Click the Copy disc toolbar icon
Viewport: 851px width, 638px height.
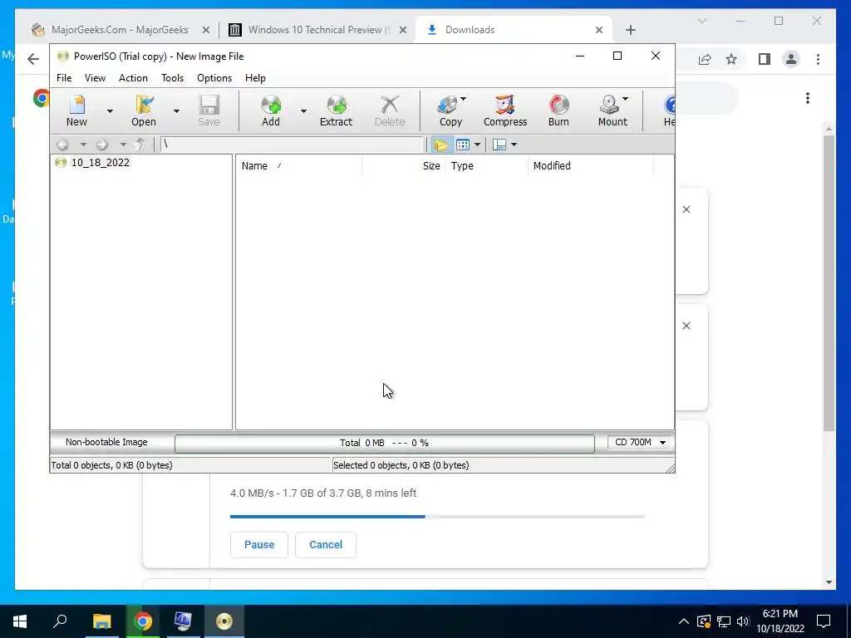coord(450,110)
